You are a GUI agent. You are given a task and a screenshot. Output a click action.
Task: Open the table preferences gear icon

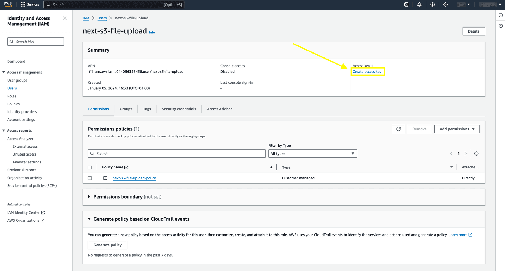[476, 153]
